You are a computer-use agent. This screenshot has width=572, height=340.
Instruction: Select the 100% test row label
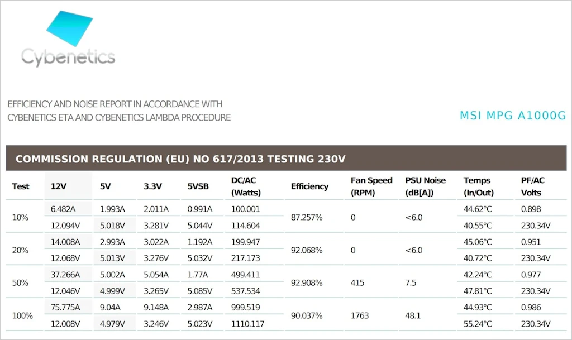pos(22,315)
